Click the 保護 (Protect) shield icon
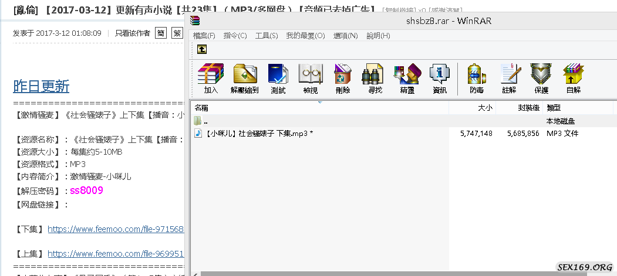 (x=541, y=79)
